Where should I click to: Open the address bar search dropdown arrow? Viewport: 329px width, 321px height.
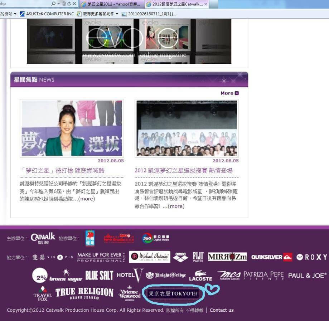pos(59,4)
